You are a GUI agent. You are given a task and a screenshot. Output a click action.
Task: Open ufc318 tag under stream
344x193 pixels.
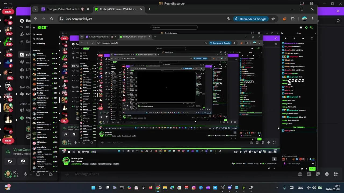(x=116, y=164)
